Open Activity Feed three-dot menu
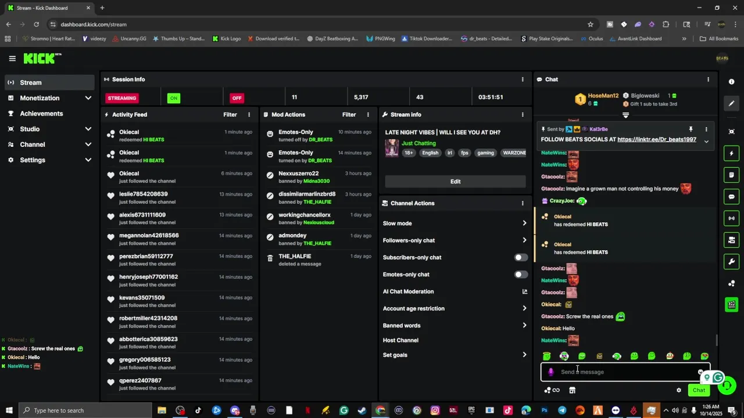The image size is (744, 418). [x=249, y=115]
